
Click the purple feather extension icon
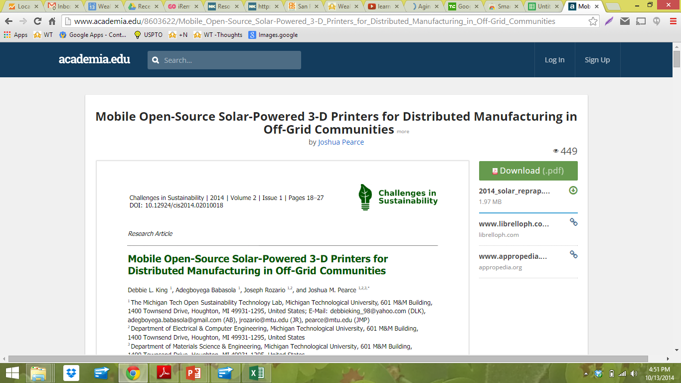609,21
